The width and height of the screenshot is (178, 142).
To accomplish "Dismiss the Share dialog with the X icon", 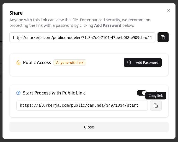I will [x=169, y=10].
